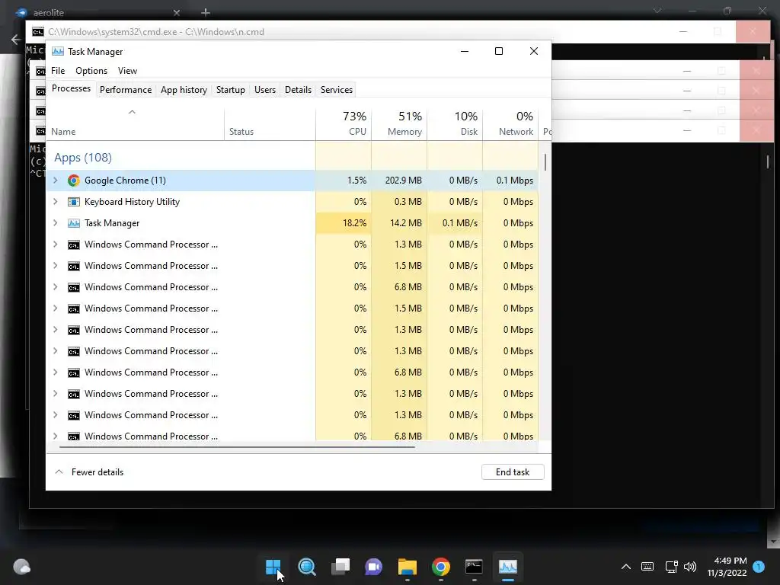Open the volume speaker tray icon
This screenshot has height=585, width=780.
(690, 567)
